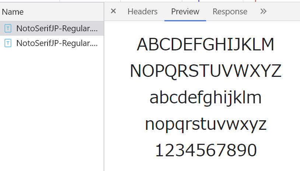Click empty area below the request list
Screen dimensions: 300x171
[52, 110]
